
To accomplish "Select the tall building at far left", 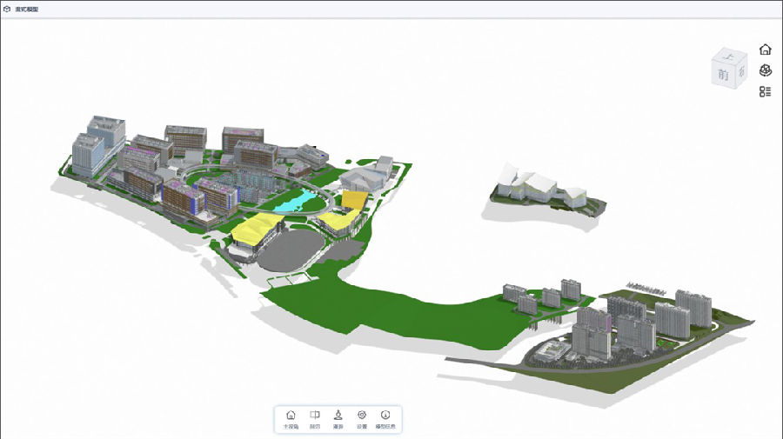I will coord(87,155).
